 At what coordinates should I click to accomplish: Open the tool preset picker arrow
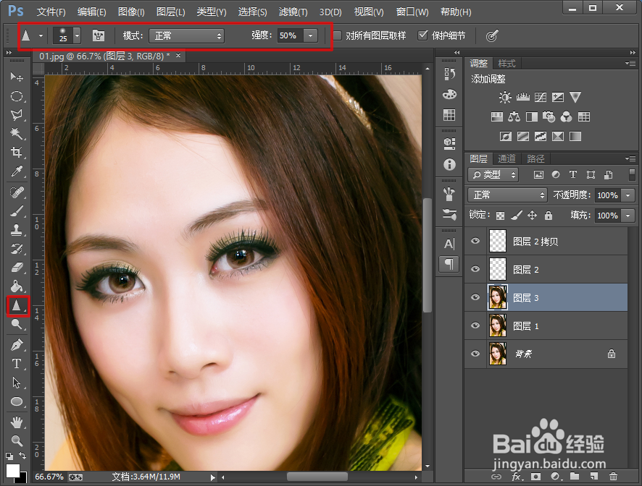click(41, 36)
